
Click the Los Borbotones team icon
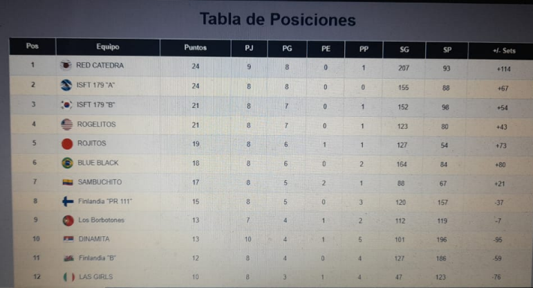pos(68,220)
